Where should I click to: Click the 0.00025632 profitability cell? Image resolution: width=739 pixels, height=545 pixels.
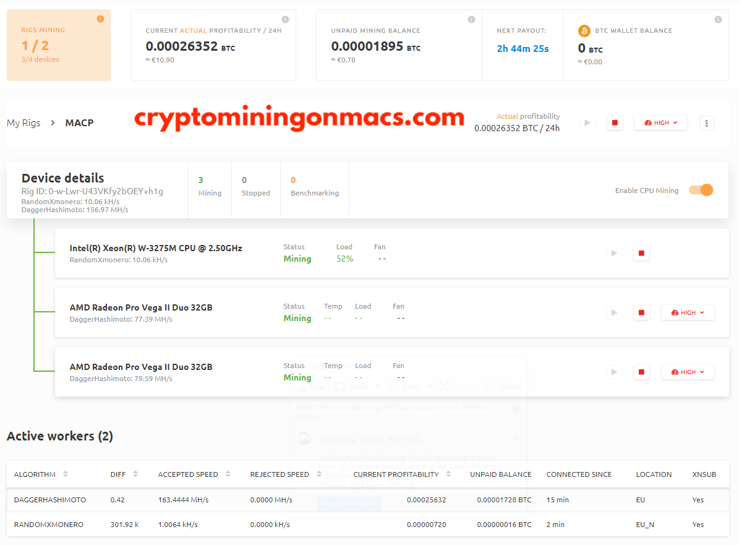click(426, 500)
